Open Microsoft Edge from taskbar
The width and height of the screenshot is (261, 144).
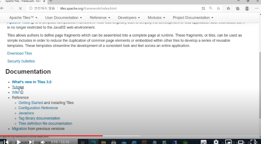coord(93,142)
